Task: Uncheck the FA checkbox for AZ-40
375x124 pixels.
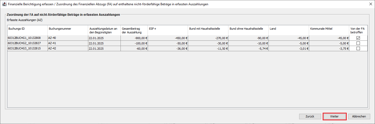Action: [x=358, y=38]
